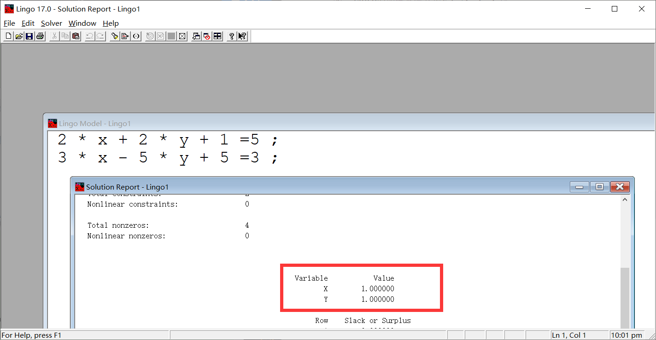Minimize the Solution Report window

pos(579,186)
